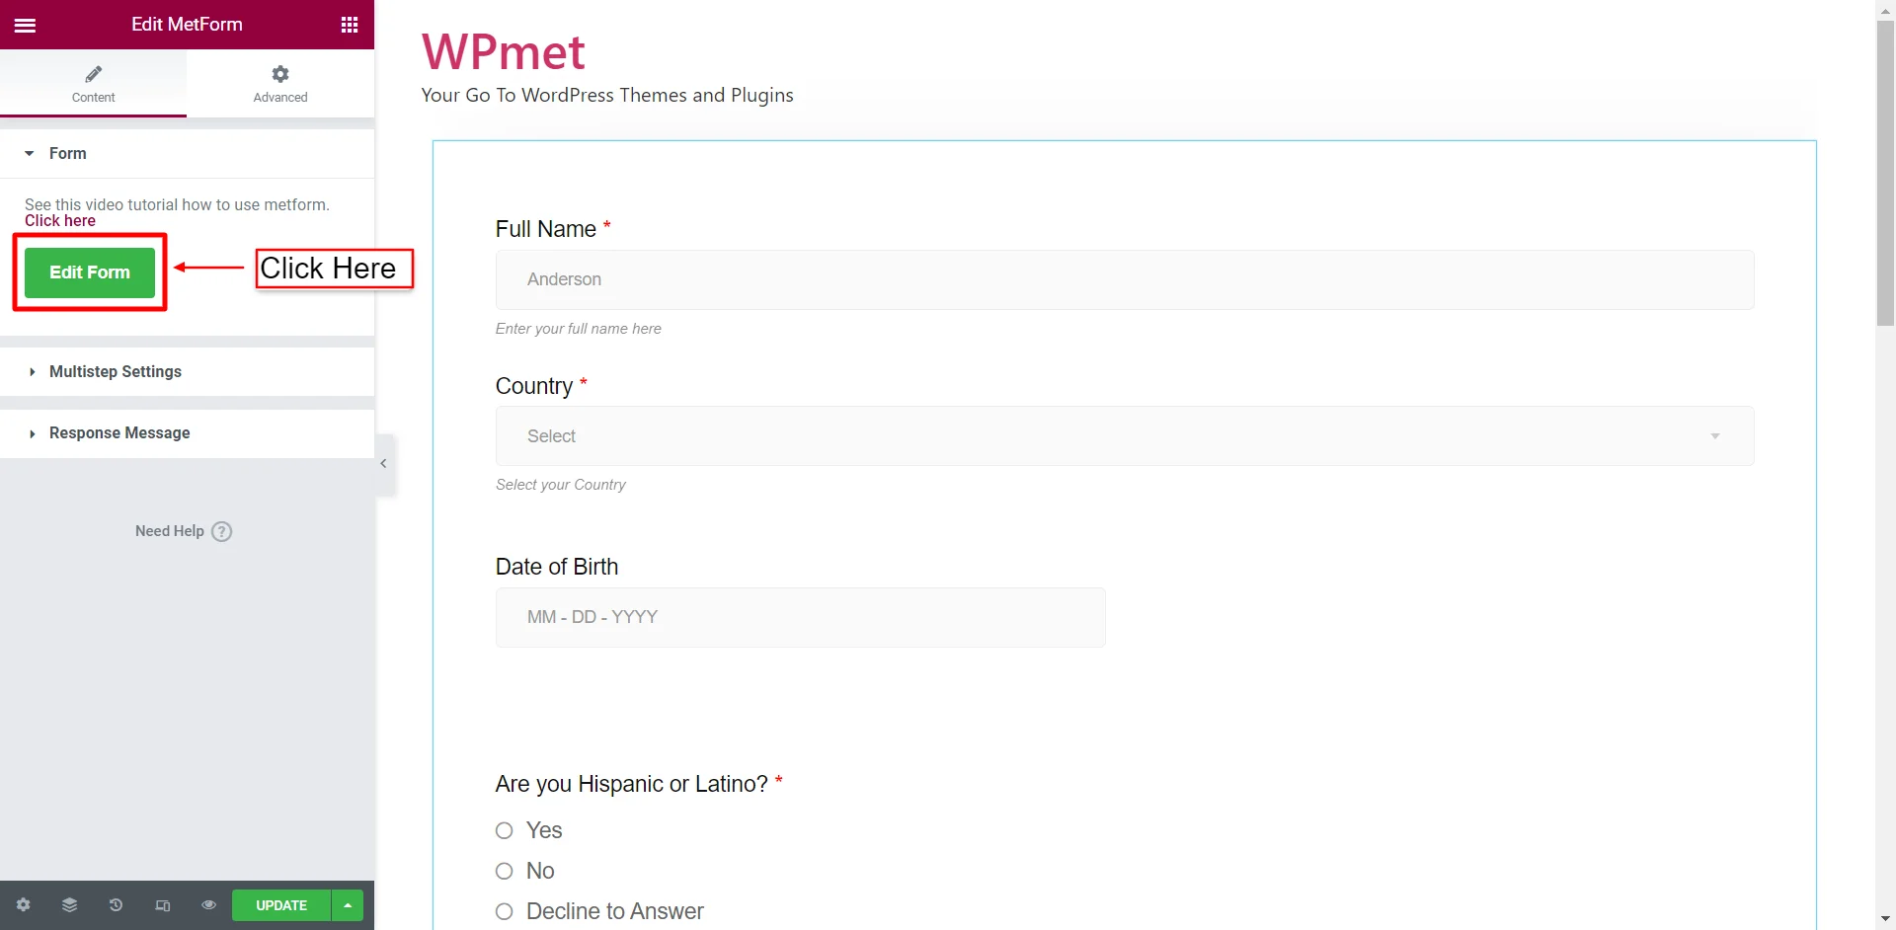Switch to the Content tab
1896x930 pixels.
(93, 84)
